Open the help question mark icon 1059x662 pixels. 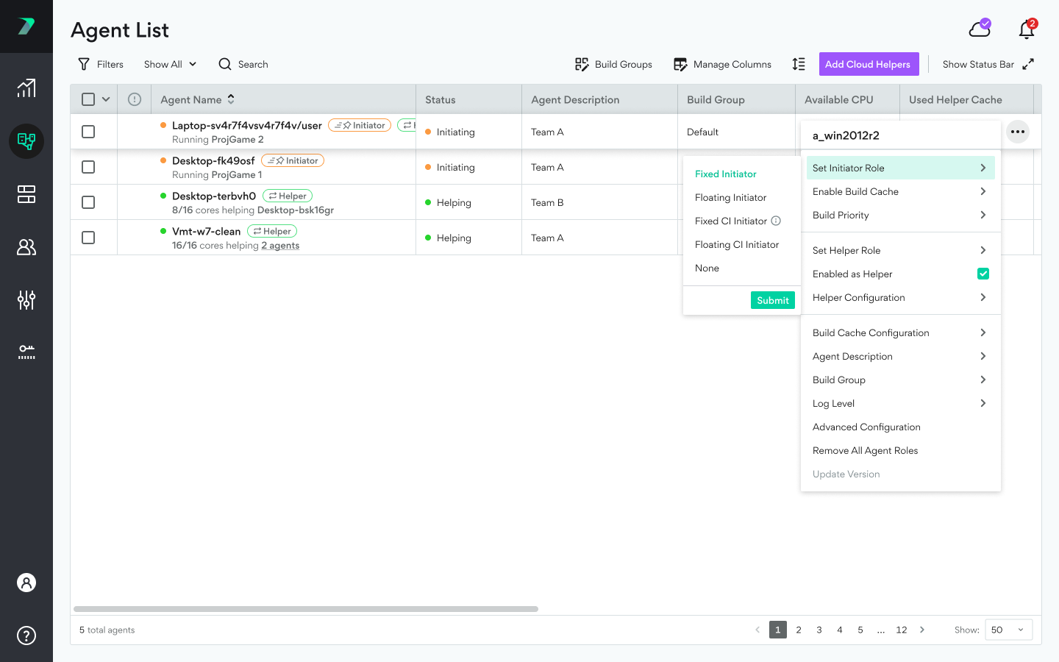[x=26, y=636]
